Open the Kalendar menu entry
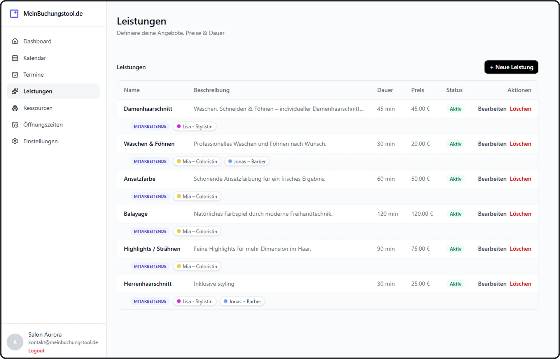This screenshot has height=359, width=560. [35, 58]
